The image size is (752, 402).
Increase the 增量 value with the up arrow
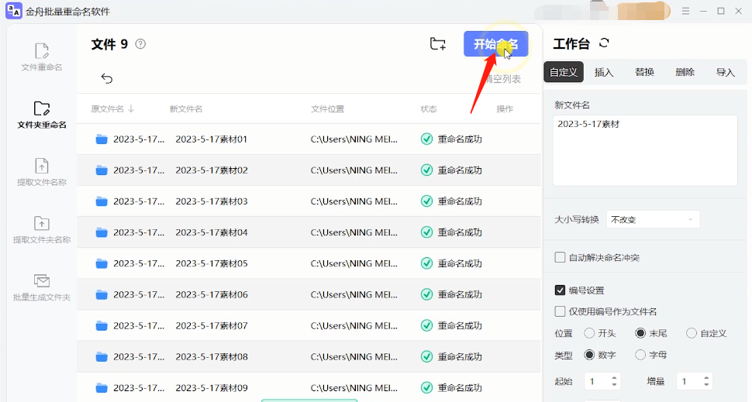point(706,378)
